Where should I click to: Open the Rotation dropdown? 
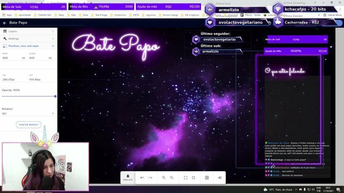(28, 114)
